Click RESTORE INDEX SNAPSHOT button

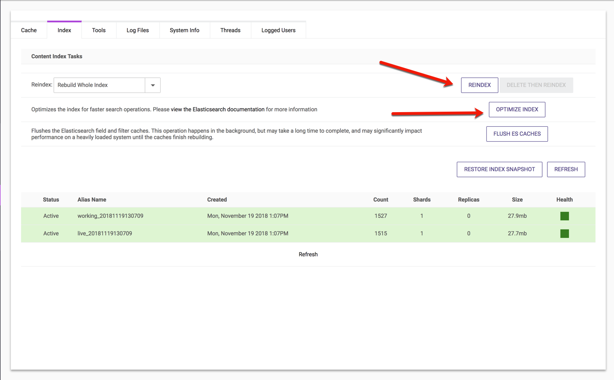click(x=499, y=169)
